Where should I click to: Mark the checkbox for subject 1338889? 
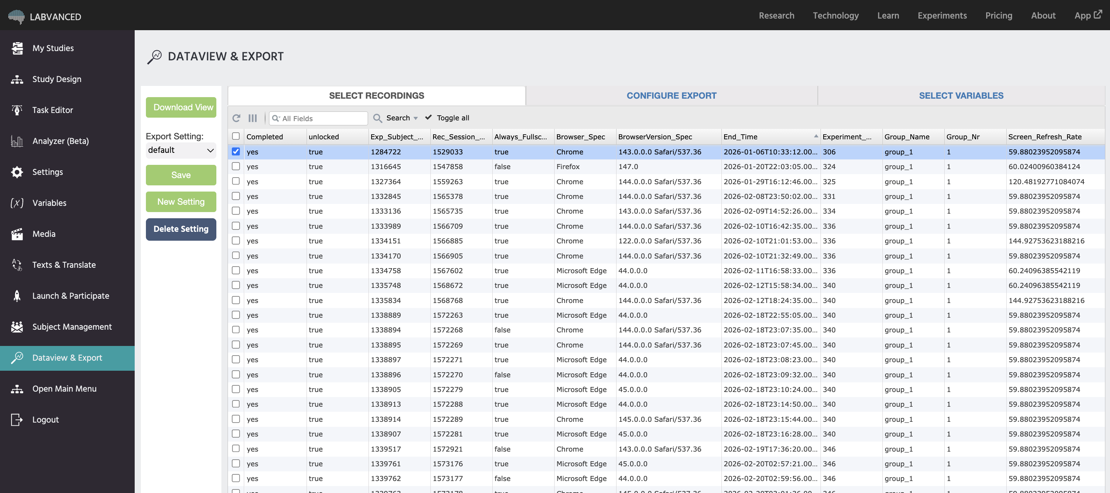click(x=236, y=315)
